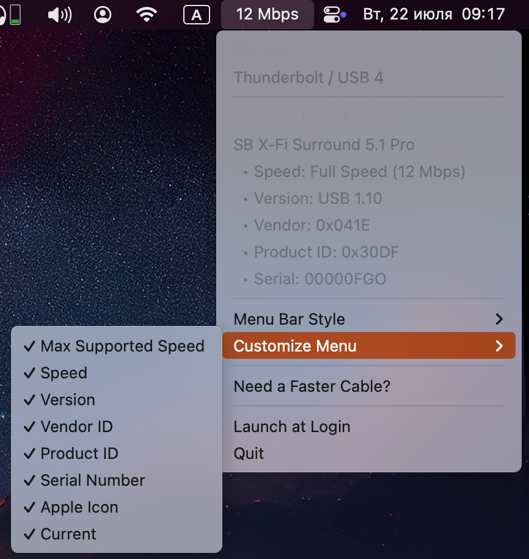Image resolution: width=529 pixels, height=559 pixels.
Task: Quit the USB speed app
Action: point(369,453)
